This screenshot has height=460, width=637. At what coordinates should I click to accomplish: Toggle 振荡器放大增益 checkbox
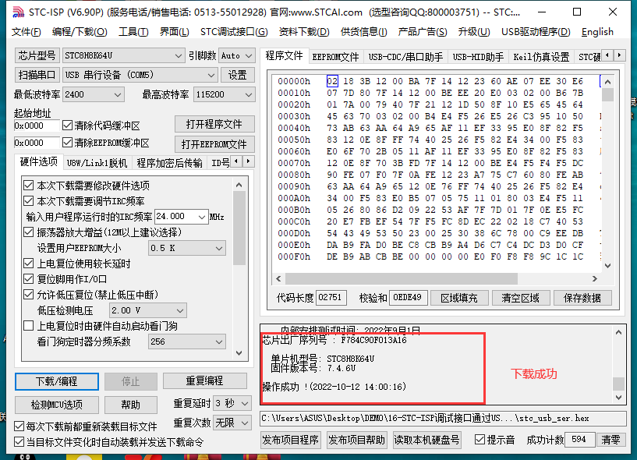click(x=28, y=232)
